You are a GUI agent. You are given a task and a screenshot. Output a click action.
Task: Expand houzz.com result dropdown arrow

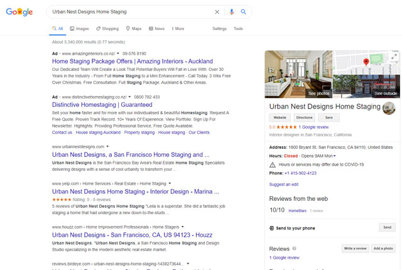coord(183,227)
